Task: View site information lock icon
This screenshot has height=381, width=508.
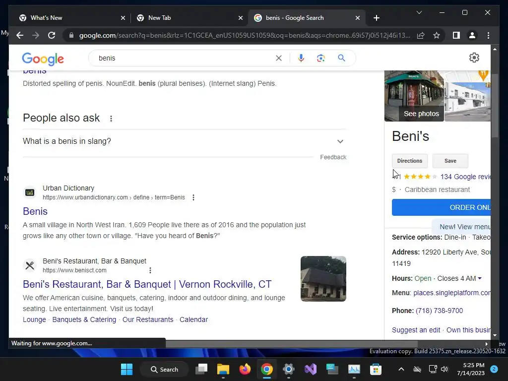Action: (x=71, y=35)
